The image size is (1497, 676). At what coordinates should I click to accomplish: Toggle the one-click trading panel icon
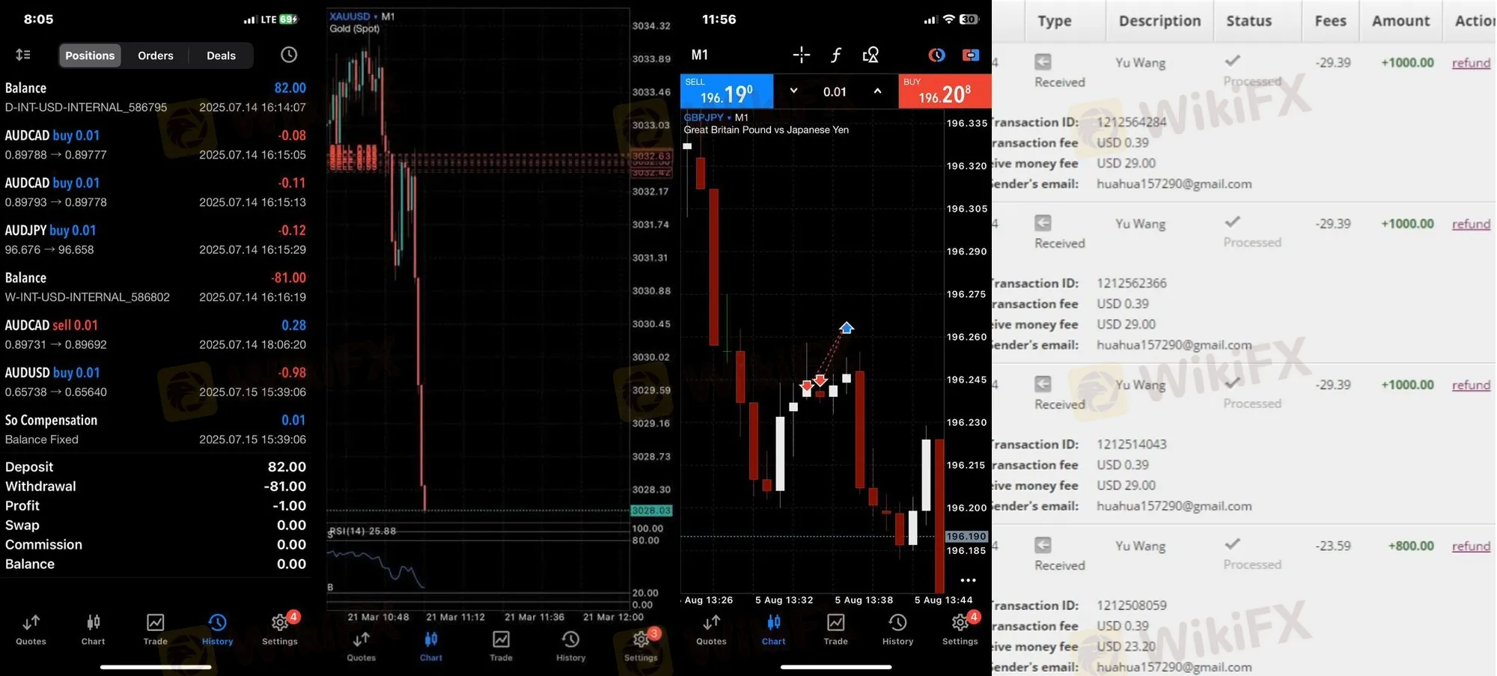tap(970, 55)
